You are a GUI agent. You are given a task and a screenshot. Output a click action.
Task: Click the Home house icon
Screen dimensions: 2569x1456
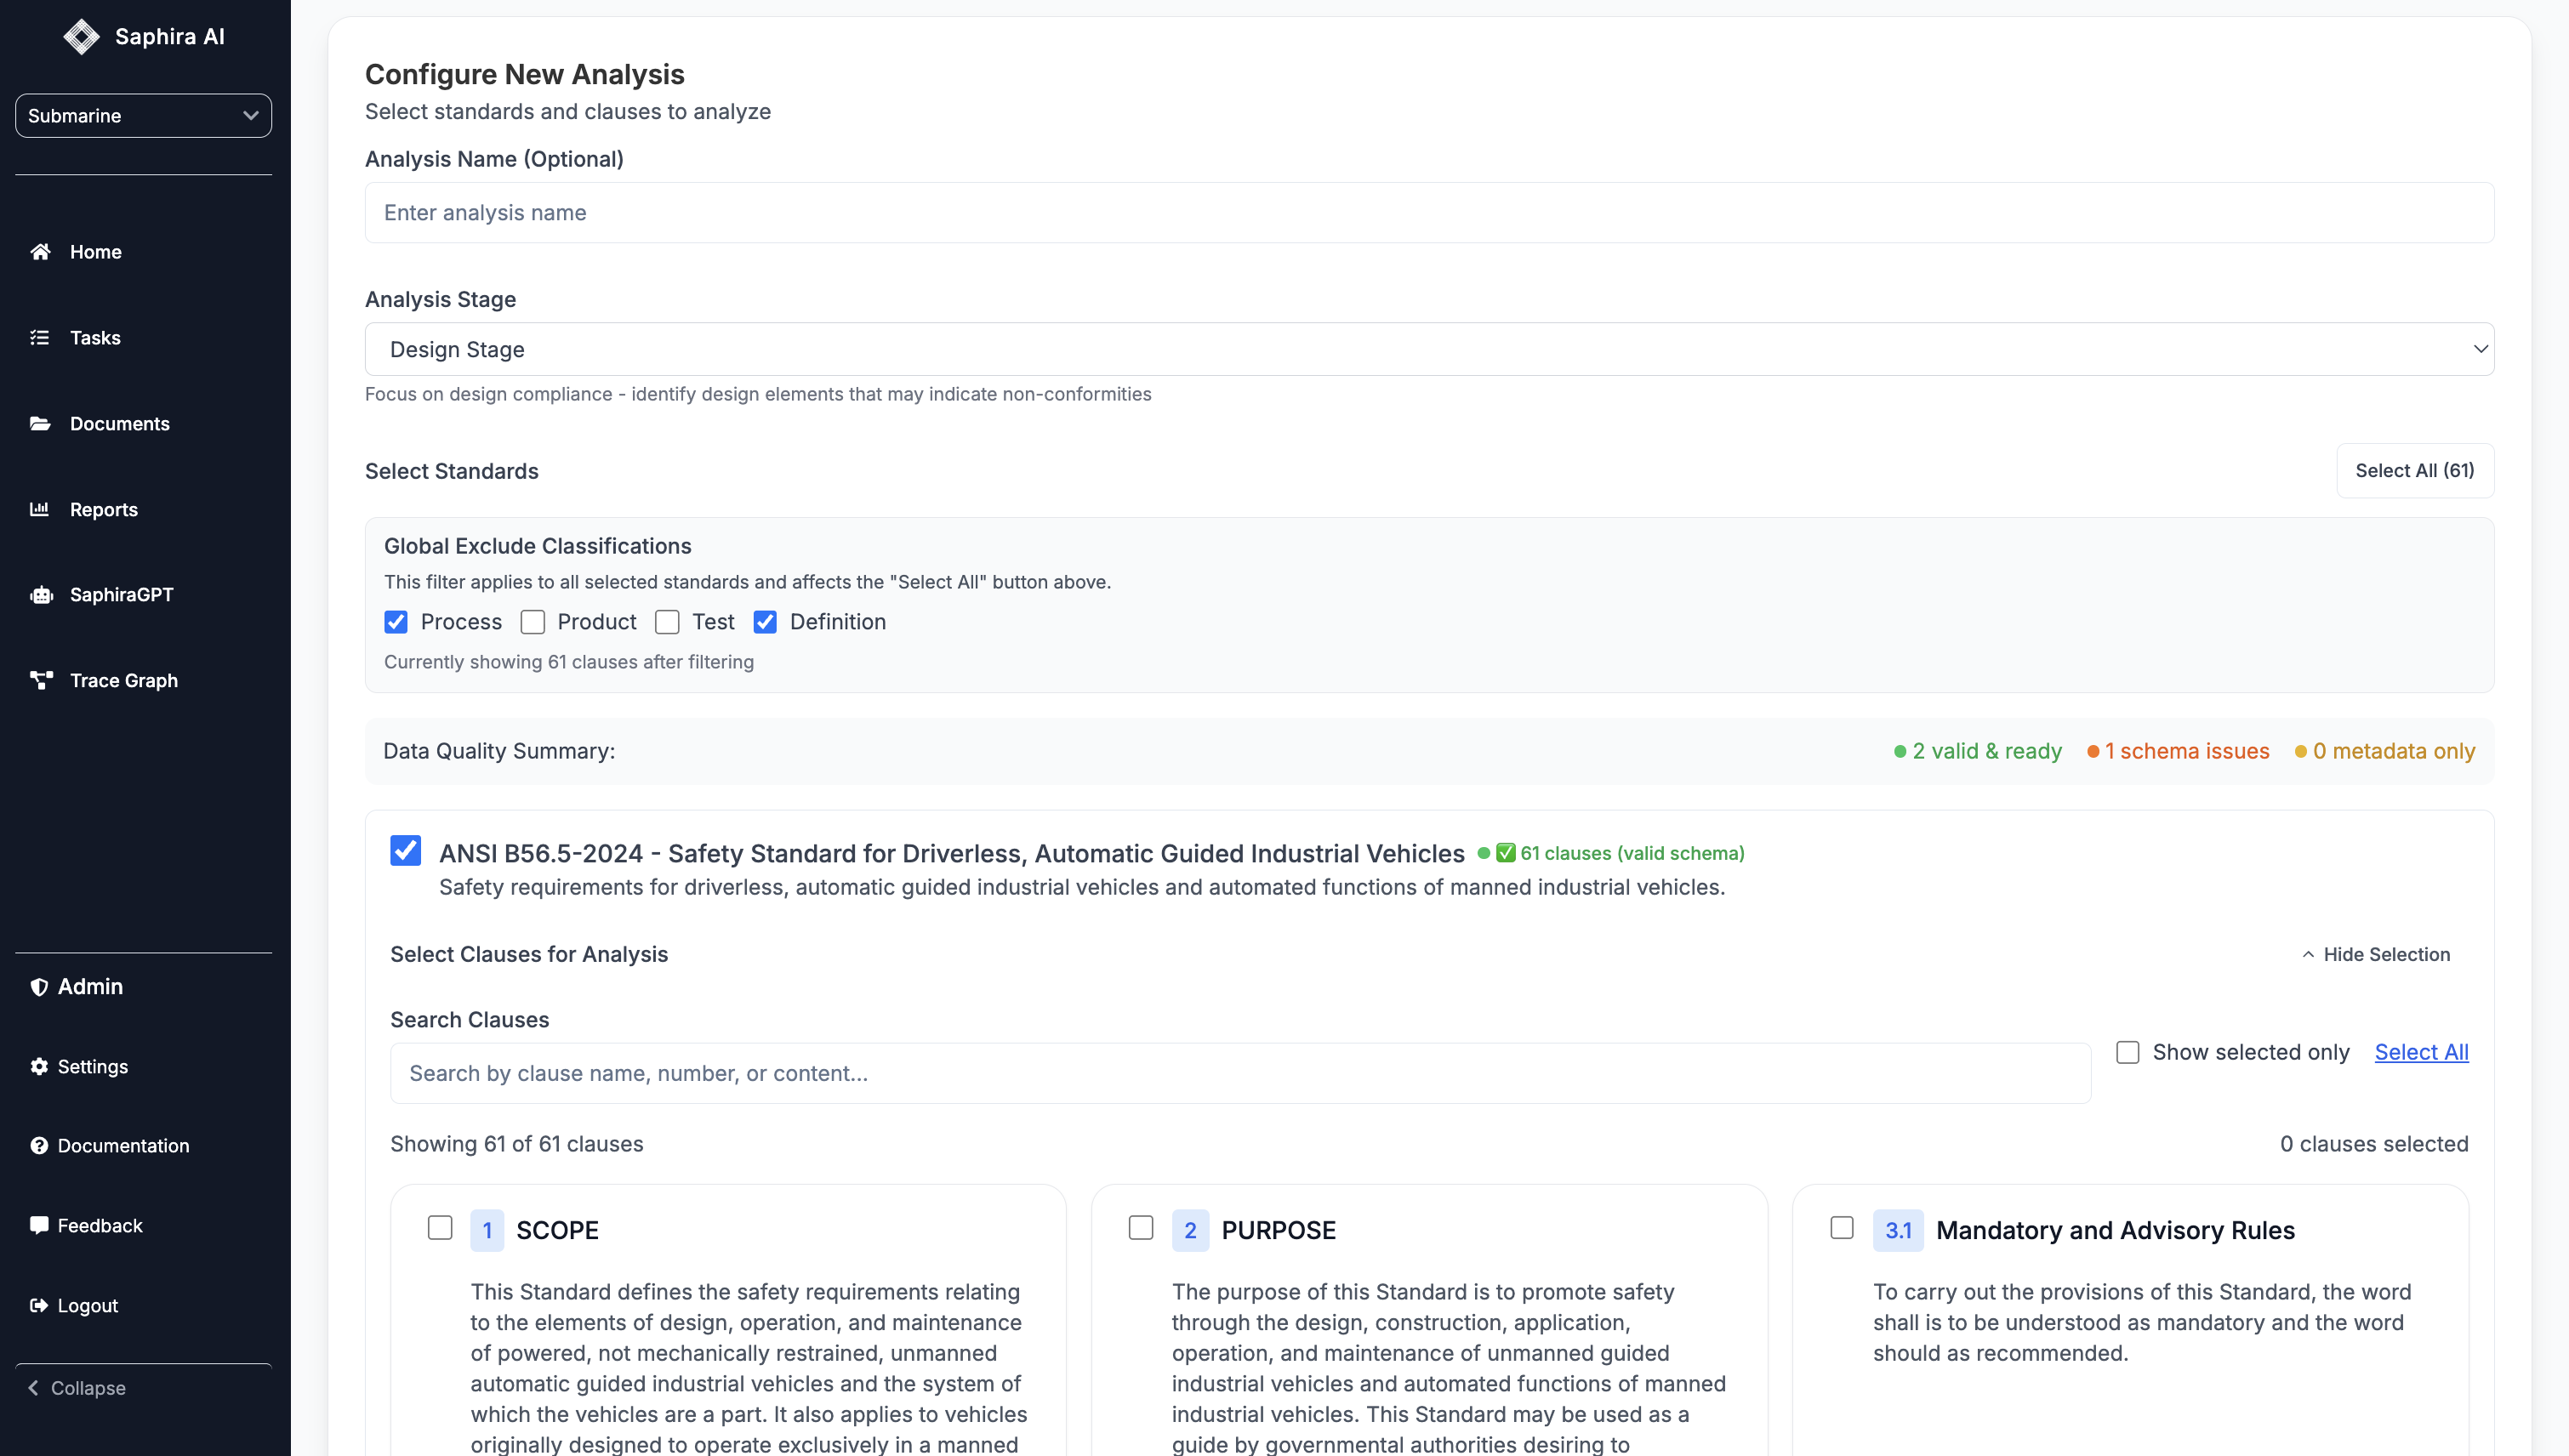coord(40,252)
